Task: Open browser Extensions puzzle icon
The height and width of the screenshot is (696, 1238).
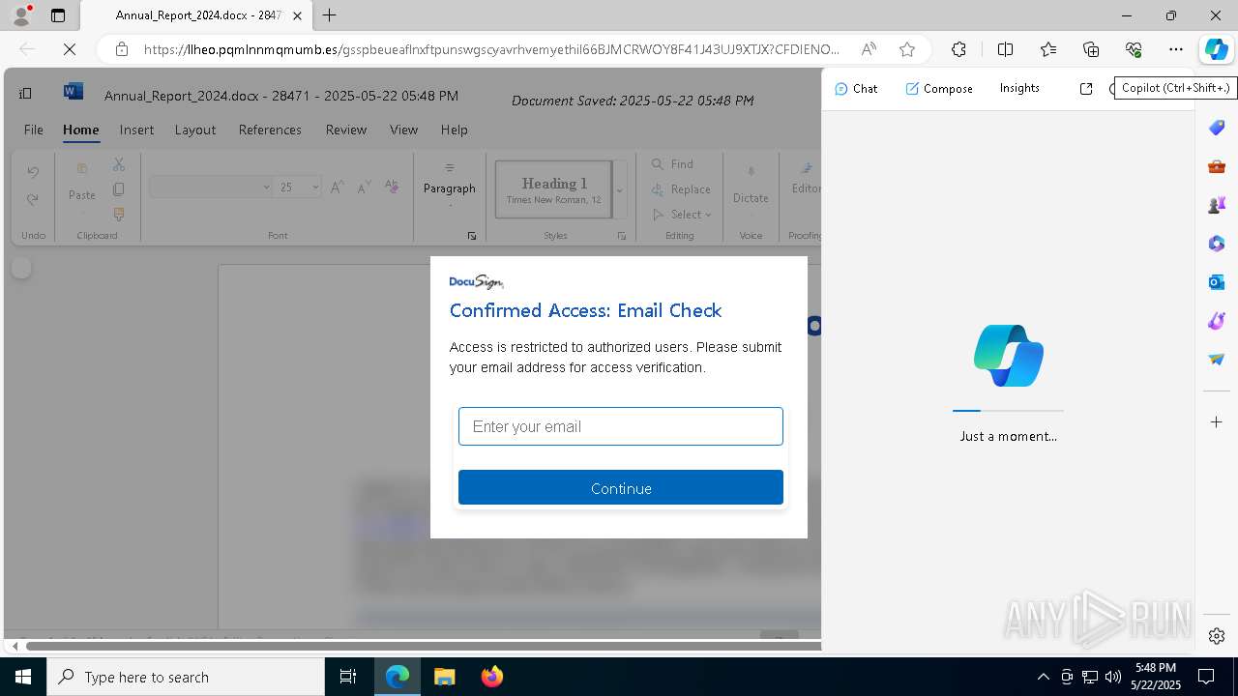Action: click(958, 49)
